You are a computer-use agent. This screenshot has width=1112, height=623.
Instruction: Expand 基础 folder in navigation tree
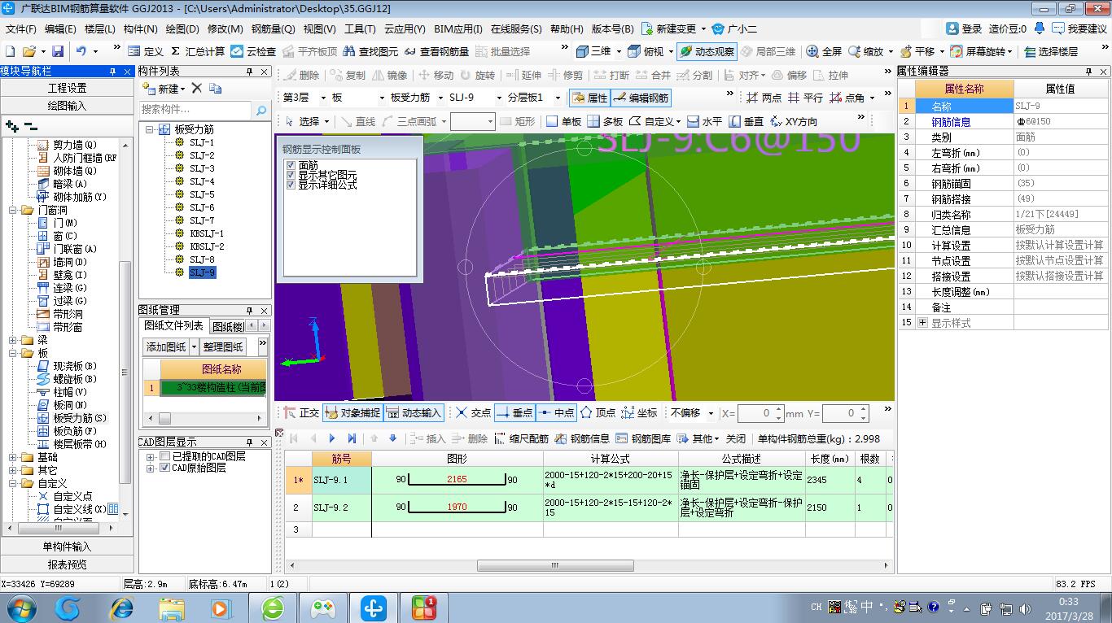point(13,457)
